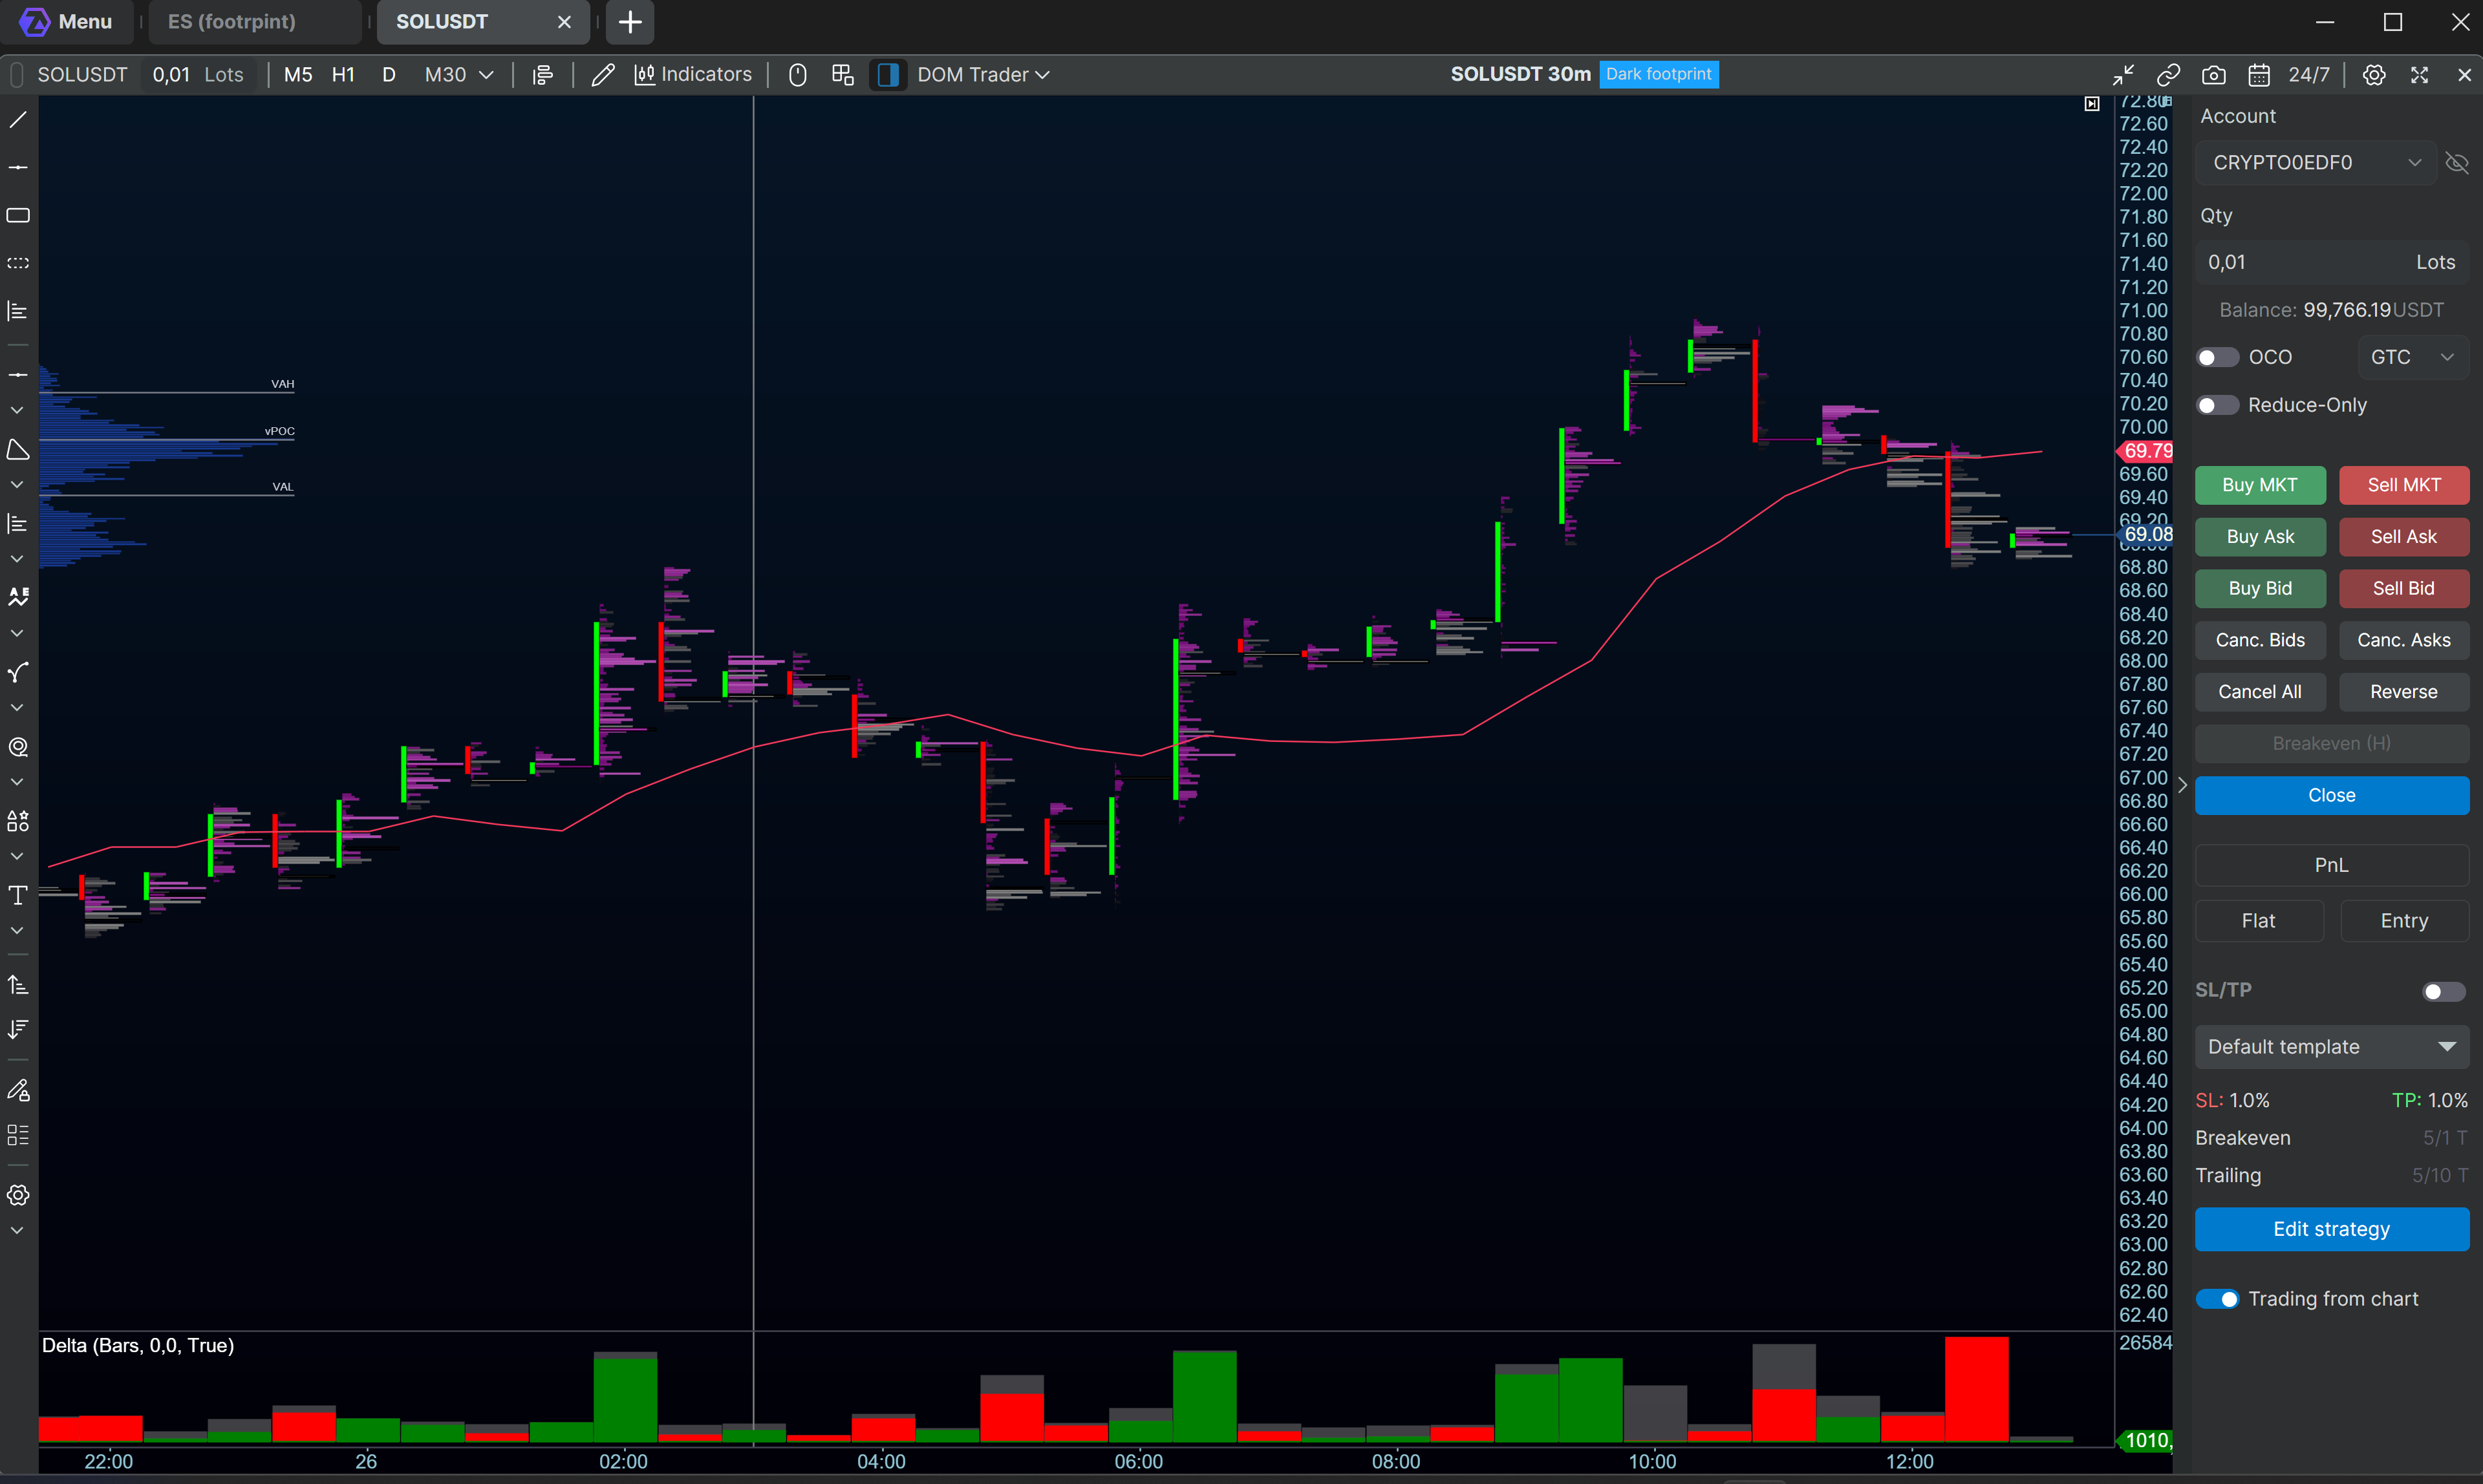Click the Cancel All button
The image size is (2483, 1484).
[x=2260, y=692]
